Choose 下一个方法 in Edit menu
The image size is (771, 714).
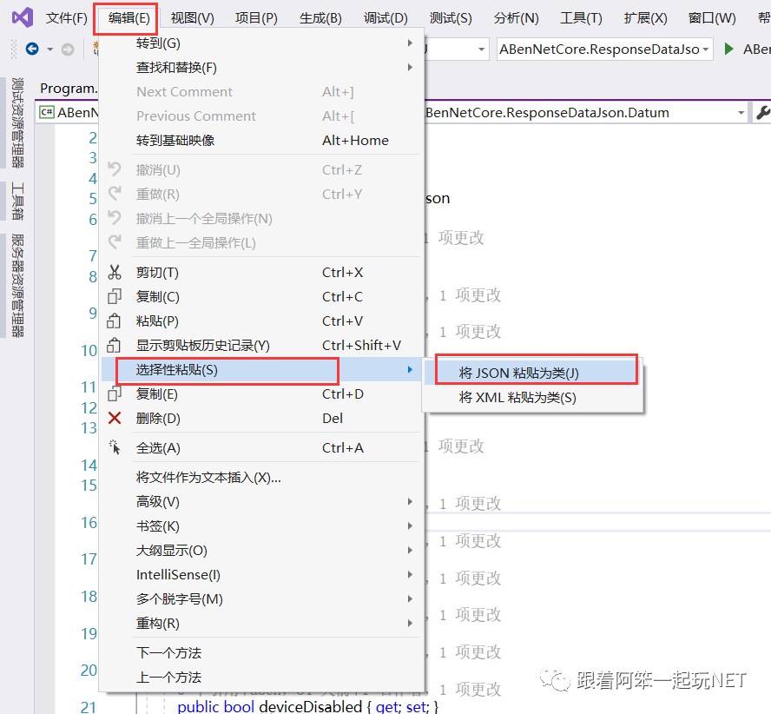pos(261,652)
